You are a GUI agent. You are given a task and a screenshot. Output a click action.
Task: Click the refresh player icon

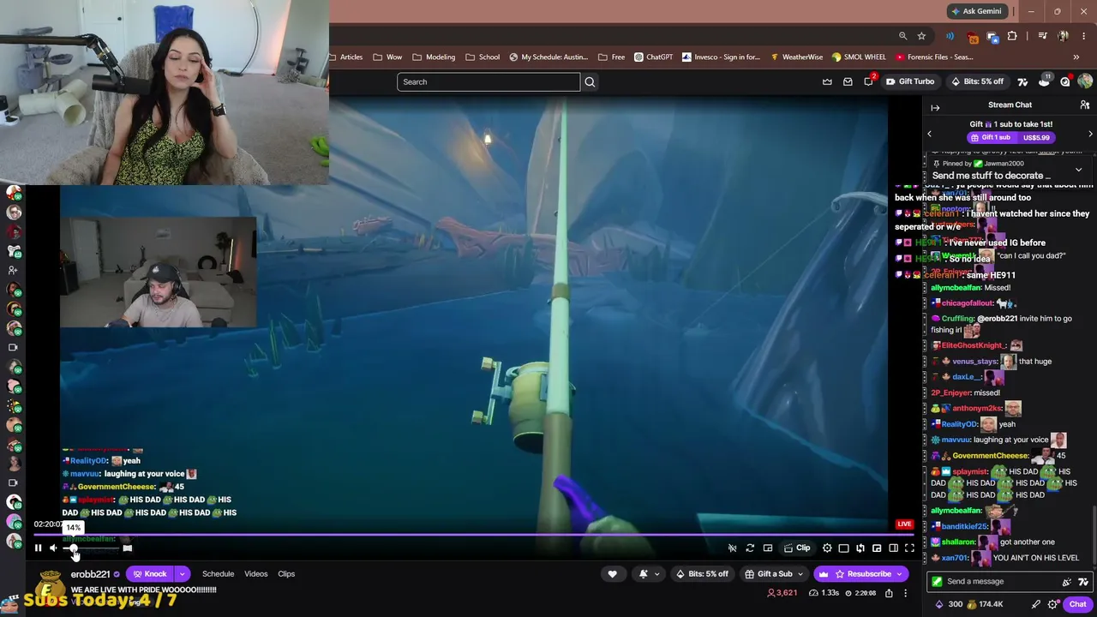coord(750,548)
